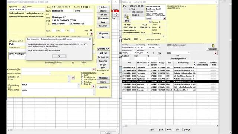Click the Pnr button

[x=48, y=7]
